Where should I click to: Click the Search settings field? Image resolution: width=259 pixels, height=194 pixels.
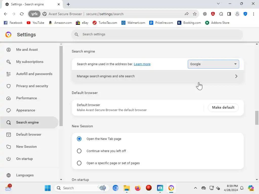[x=157, y=34]
